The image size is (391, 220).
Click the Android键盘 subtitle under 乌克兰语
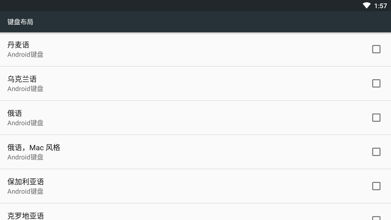click(25, 89)
